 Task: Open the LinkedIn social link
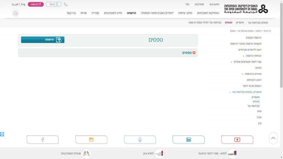188,140
